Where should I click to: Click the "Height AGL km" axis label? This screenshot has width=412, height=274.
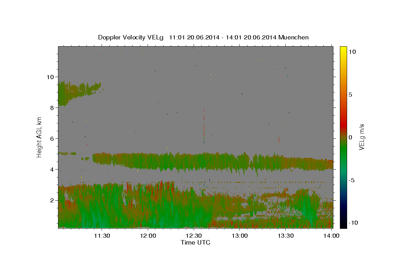point(39,137)
